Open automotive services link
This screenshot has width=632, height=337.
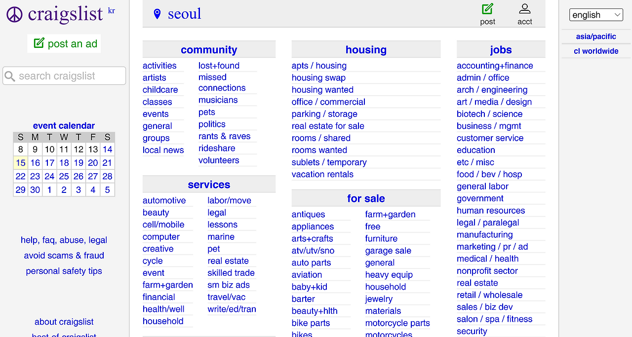164,200
